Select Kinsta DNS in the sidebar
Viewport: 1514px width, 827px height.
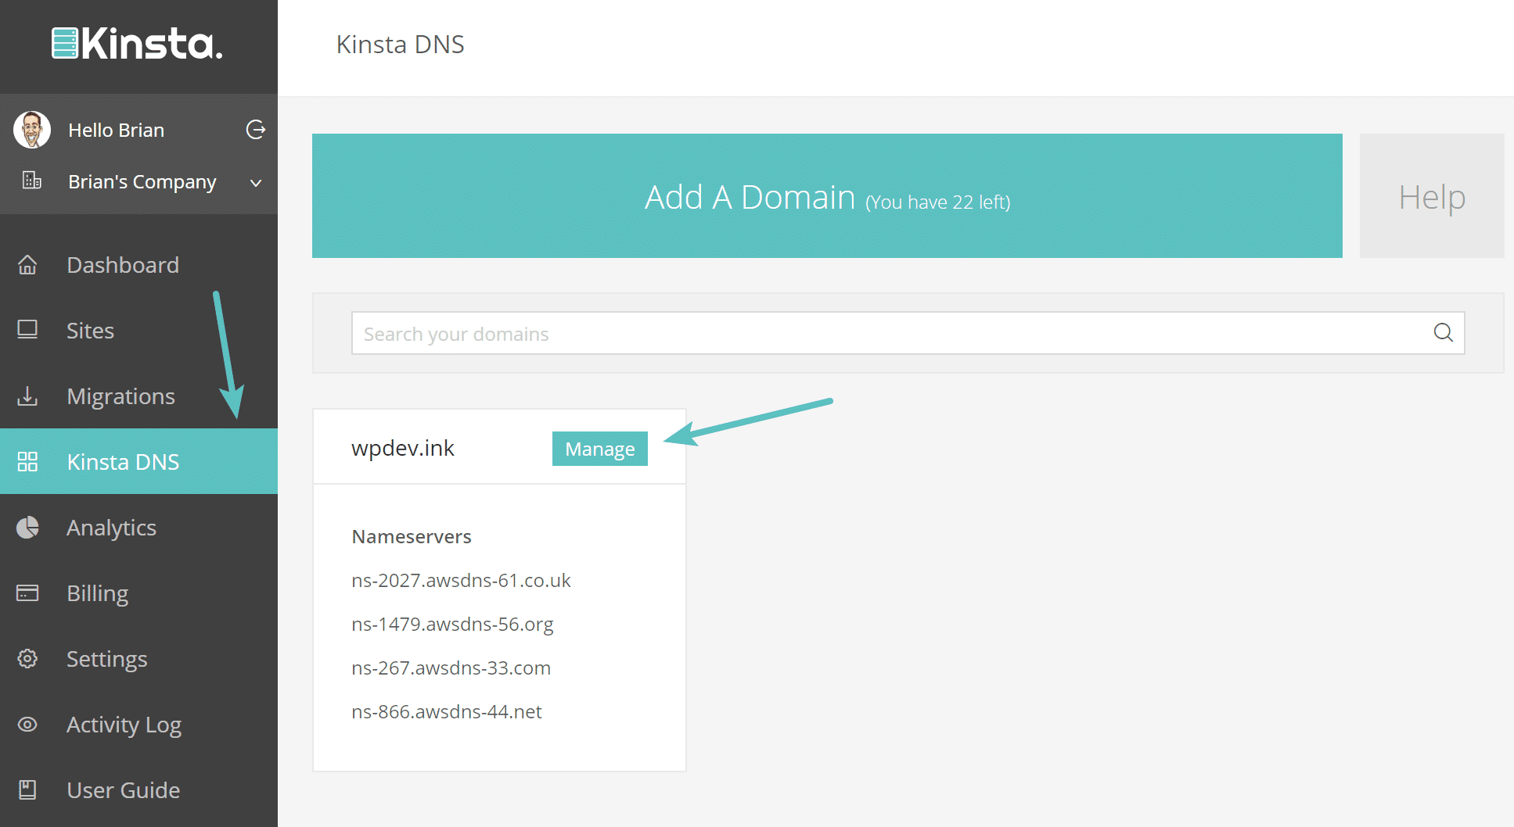138,461
